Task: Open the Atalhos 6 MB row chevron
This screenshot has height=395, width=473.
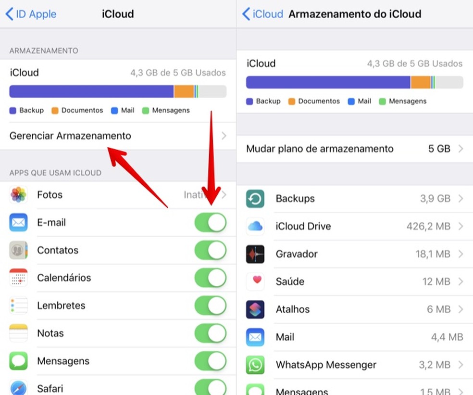Action: (461, 309)
